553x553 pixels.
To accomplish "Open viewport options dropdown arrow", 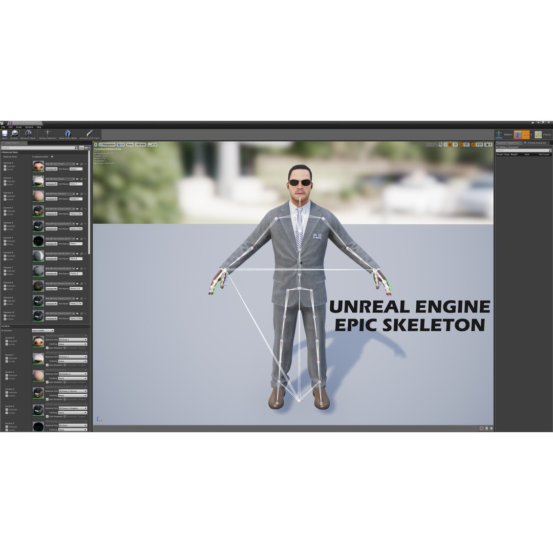I will (96, 144).
